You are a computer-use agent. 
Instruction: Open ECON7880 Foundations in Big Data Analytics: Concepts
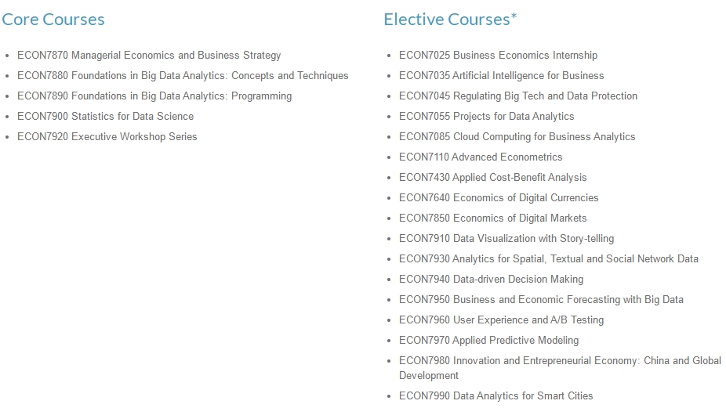pos(183,76)
